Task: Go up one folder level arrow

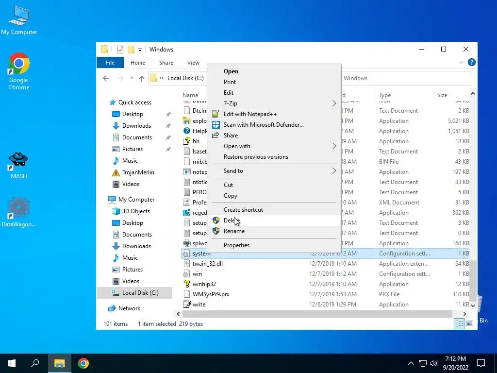Action: pyautogui.click(x=142, y=78)
